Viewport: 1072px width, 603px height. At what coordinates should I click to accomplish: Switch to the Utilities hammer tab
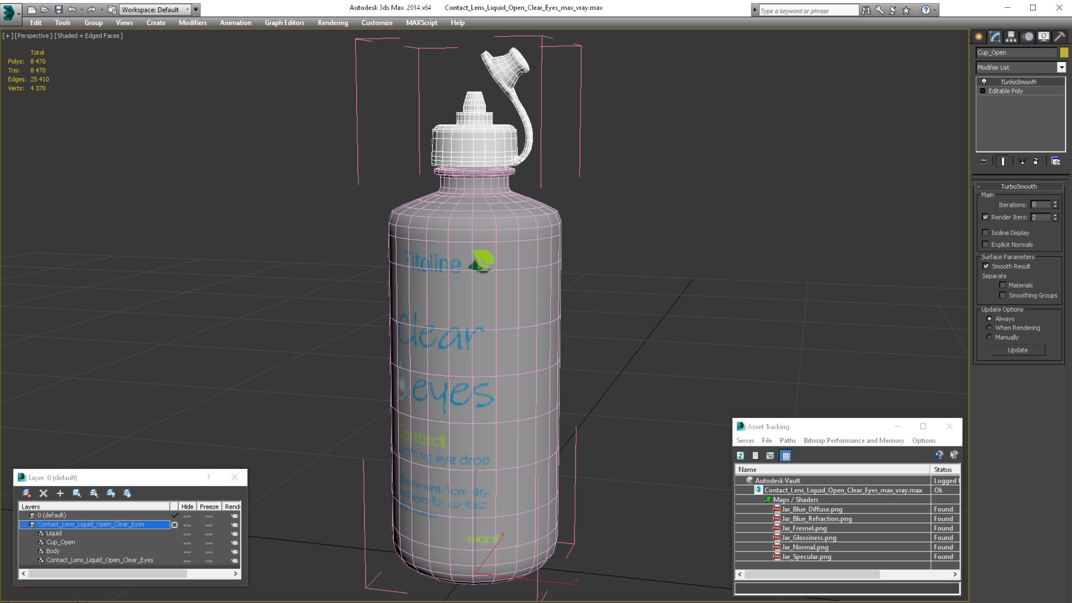[x=1060, y=37]
